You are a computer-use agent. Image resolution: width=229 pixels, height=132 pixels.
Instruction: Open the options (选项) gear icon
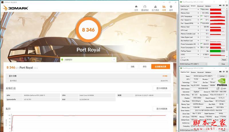171,7
